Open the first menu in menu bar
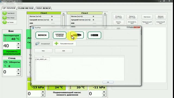Image resolution: width=174 pixels, height=98 pixels. tap(2, 4)
